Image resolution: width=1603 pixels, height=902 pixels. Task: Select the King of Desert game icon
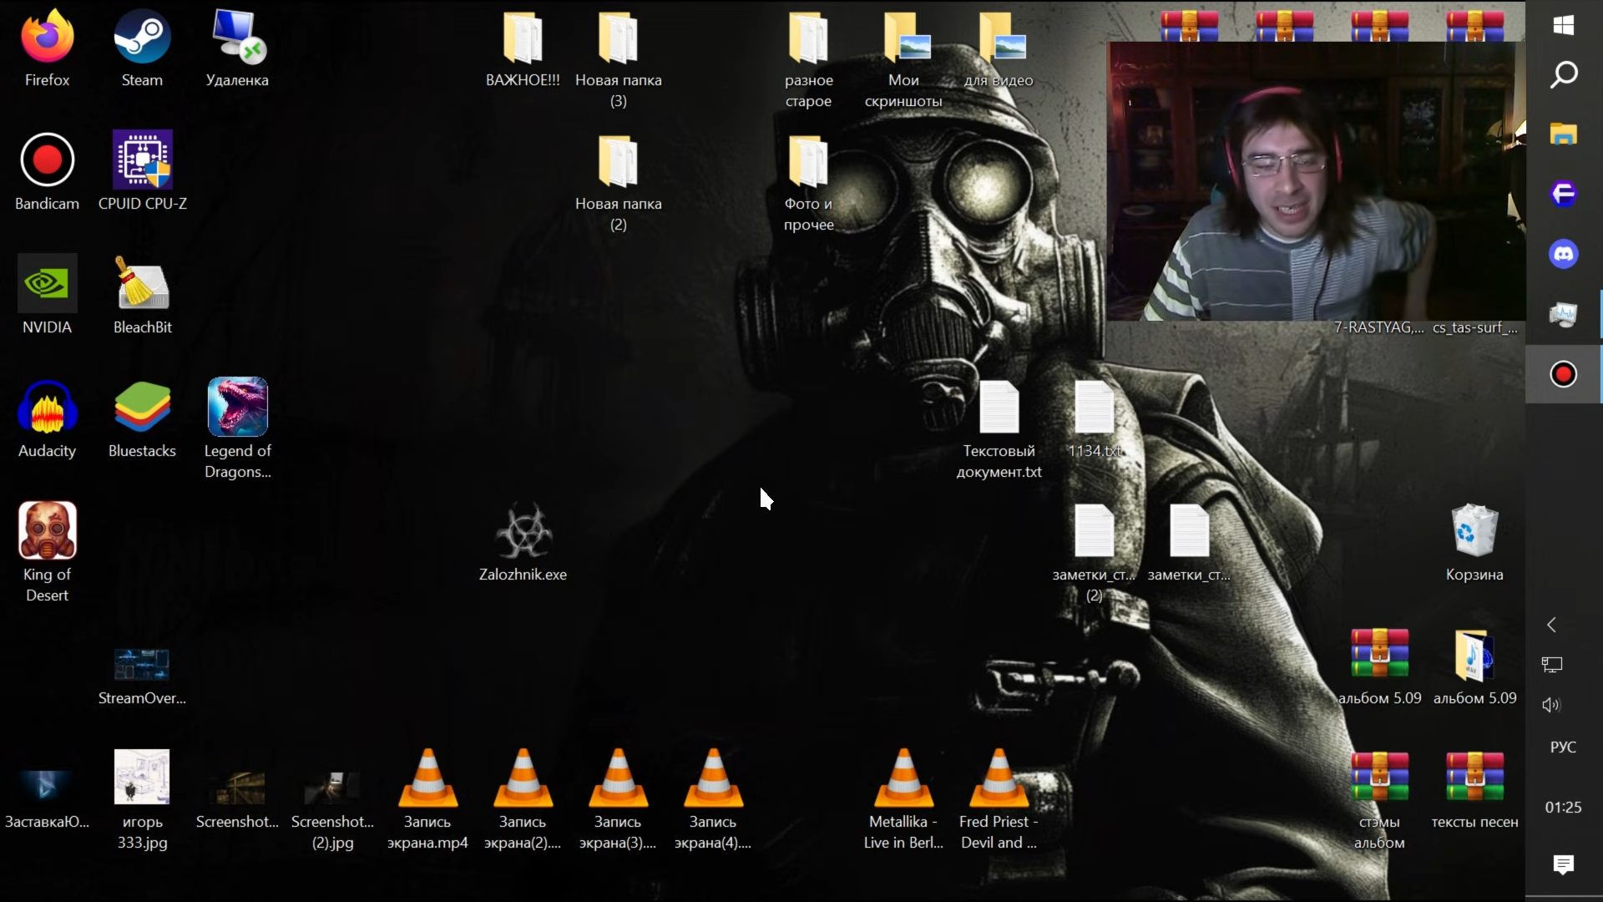tap(48, 553)
